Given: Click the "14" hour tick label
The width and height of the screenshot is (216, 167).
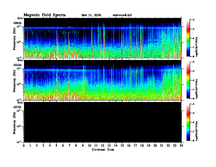Looking at the screenshot, I should (116, 146).
